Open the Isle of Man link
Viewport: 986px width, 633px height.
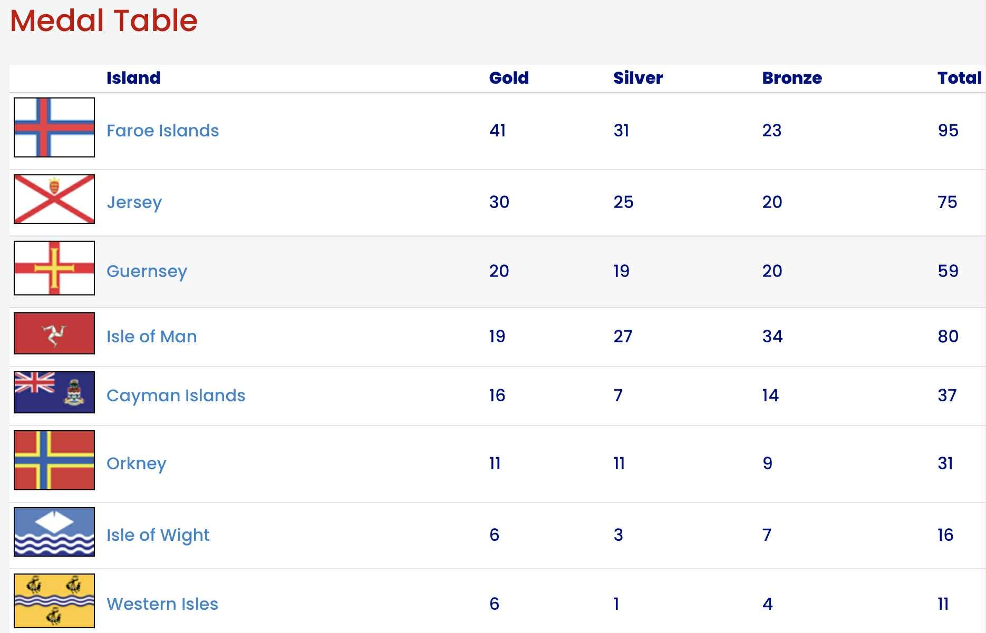pos(151,337)
